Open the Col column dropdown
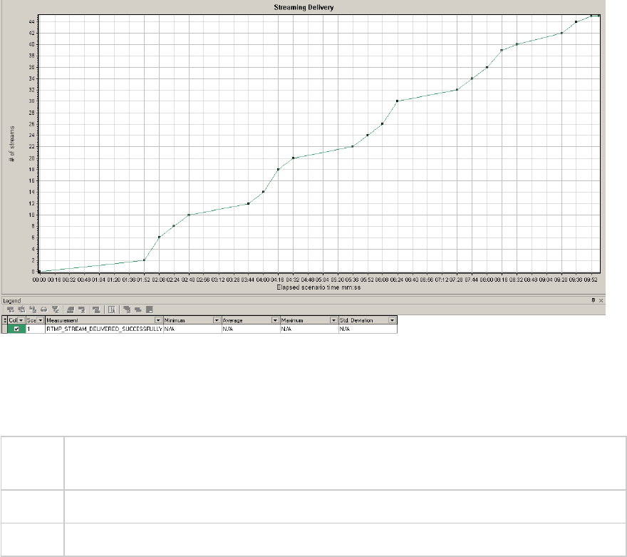The image size is (627, 557). tap(21, 320)
